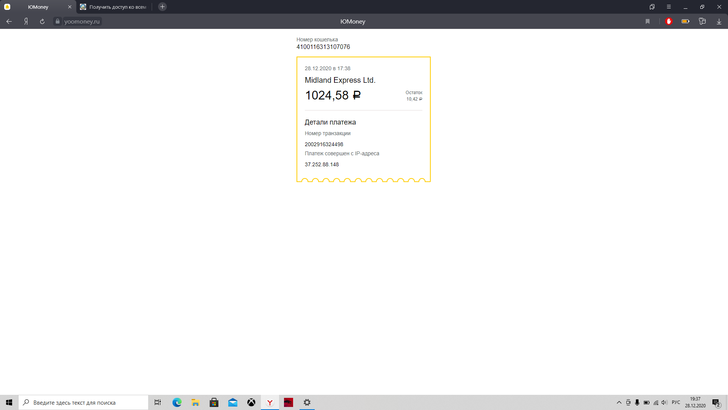Select wallet number 4100116313107076
Viewport: 728px width, 410px height.
click(323, 47)
